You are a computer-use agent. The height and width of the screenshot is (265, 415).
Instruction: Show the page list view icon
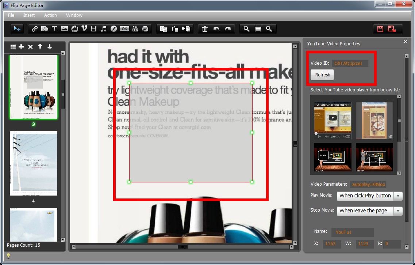tap(13, 47)
